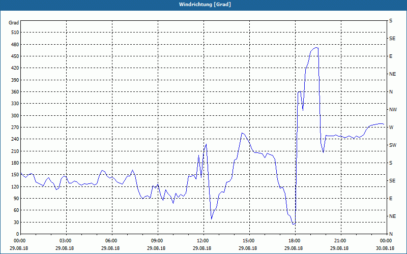Click the 21:00 time label
407x254 pixels.
tap(341, 240)
